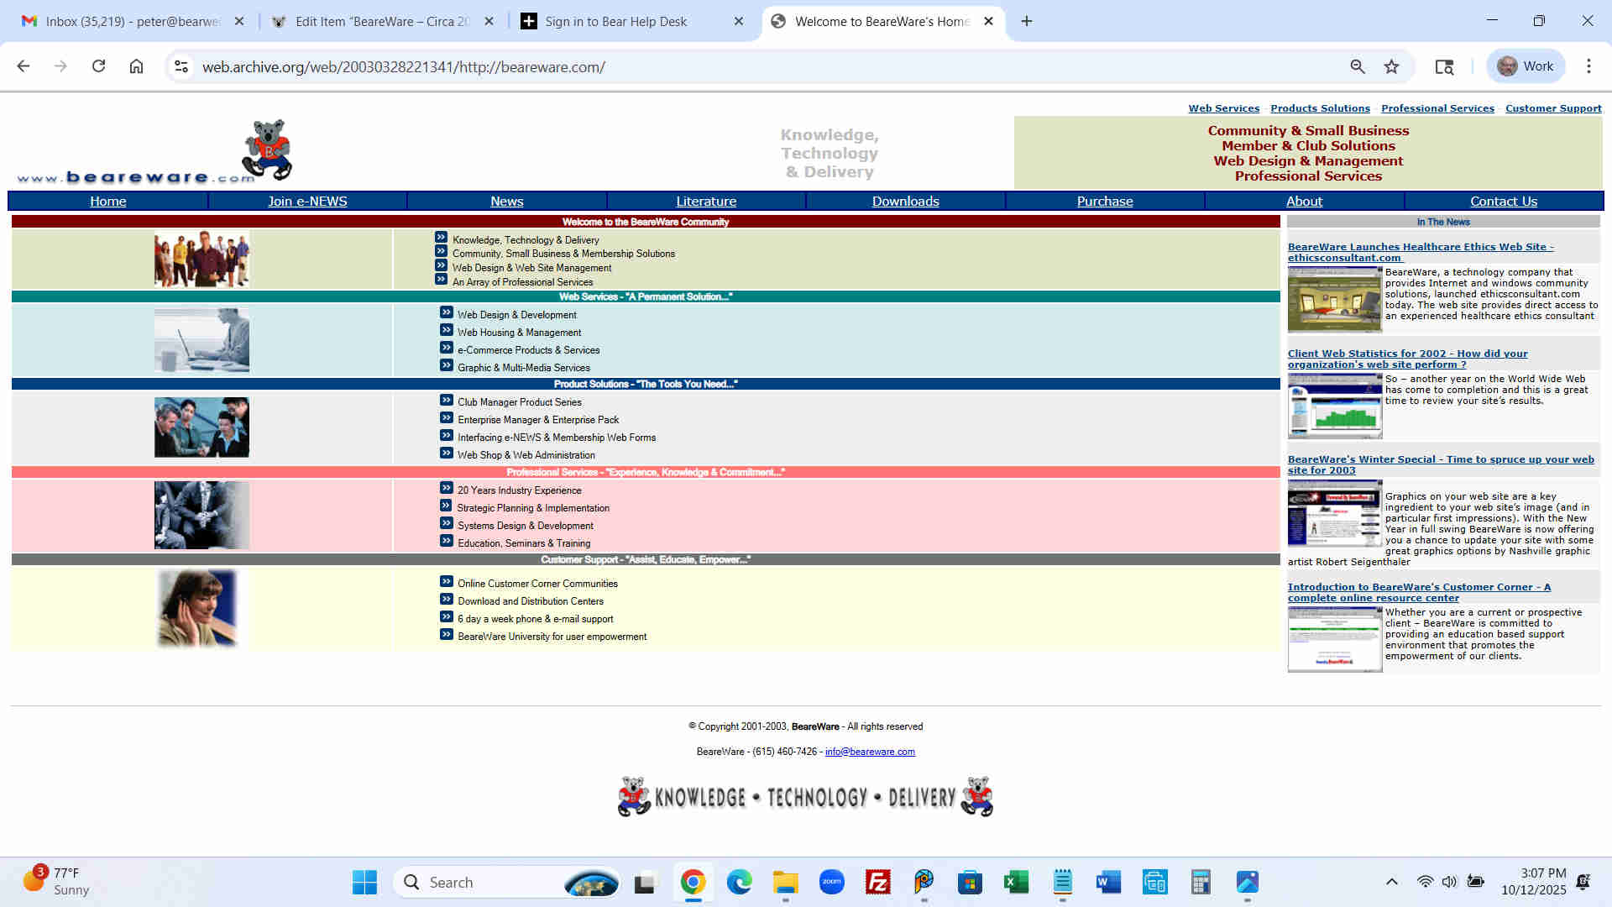Open File Explorer from the taskbar
1612x907 pixels.
786,882
